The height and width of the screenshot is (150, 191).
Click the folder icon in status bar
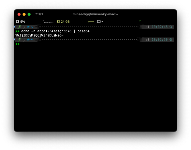99,22
